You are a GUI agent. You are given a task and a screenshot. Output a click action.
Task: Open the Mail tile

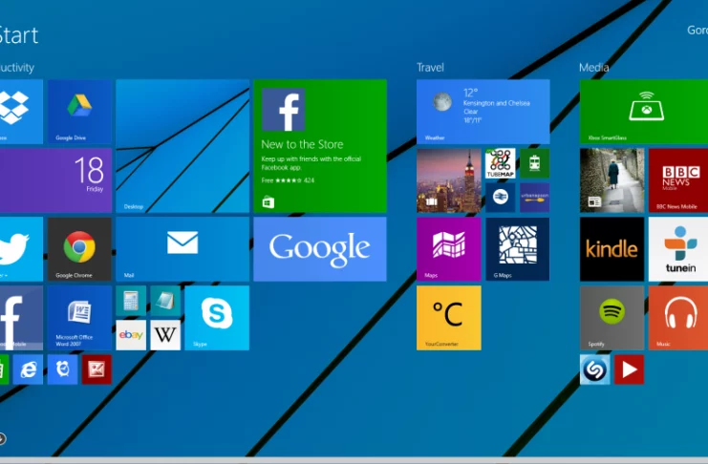(182, 249)
